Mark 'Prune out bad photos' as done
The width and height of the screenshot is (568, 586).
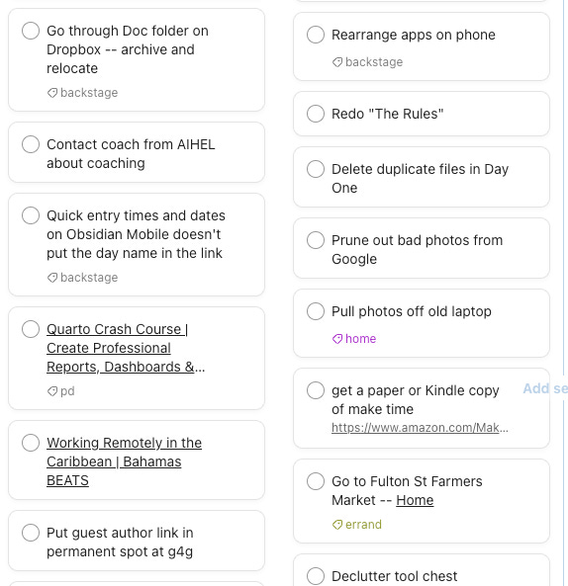316,240
